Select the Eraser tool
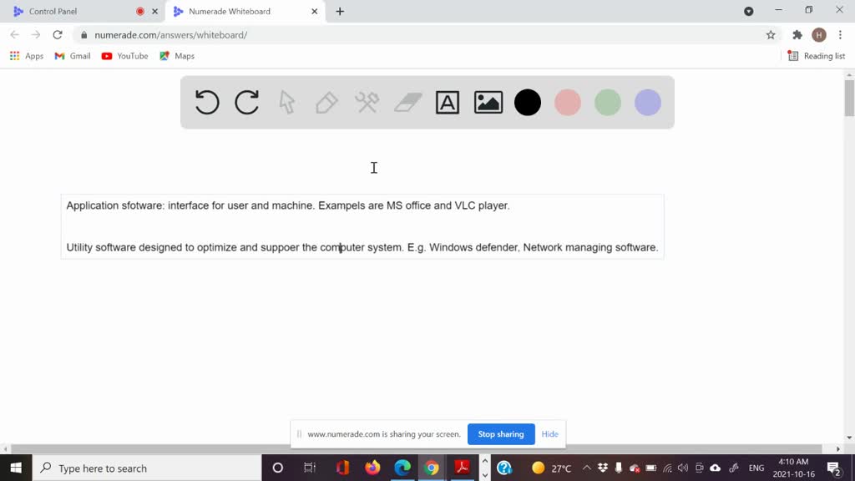Image resolution: width=855 pixels, height=481 pixels. pyautogui.click(x=407, y=102)
